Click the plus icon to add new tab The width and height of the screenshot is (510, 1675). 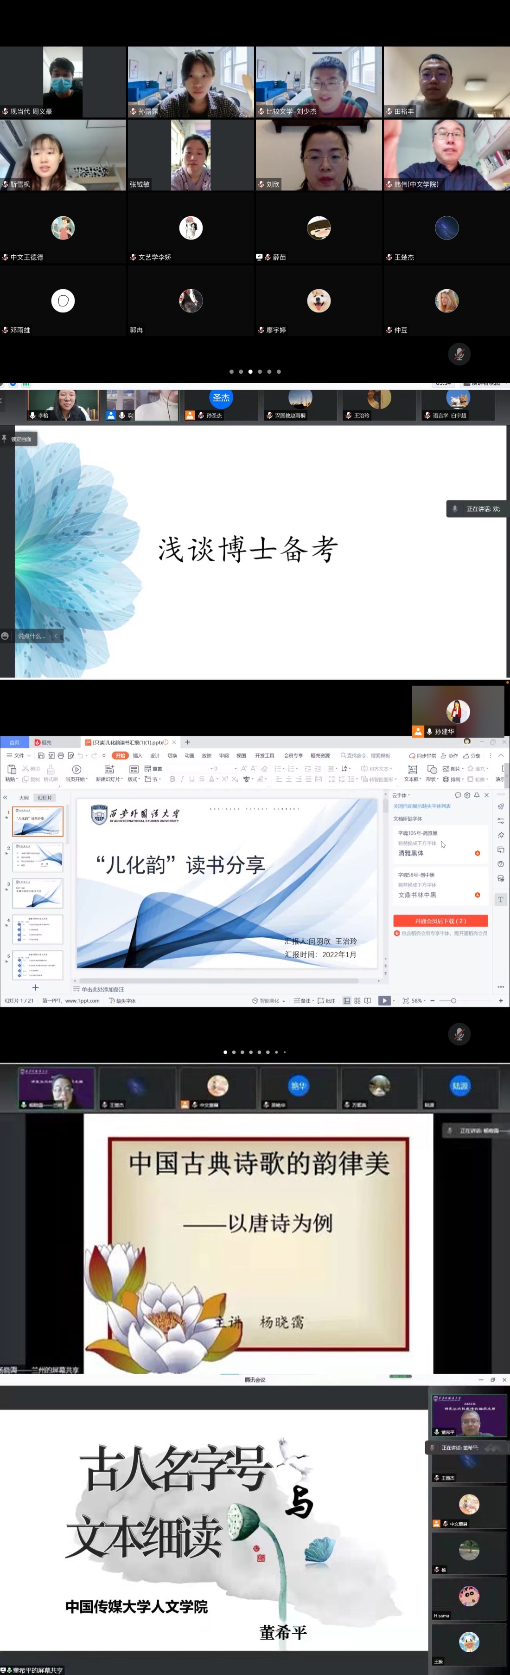coord(188,742)
